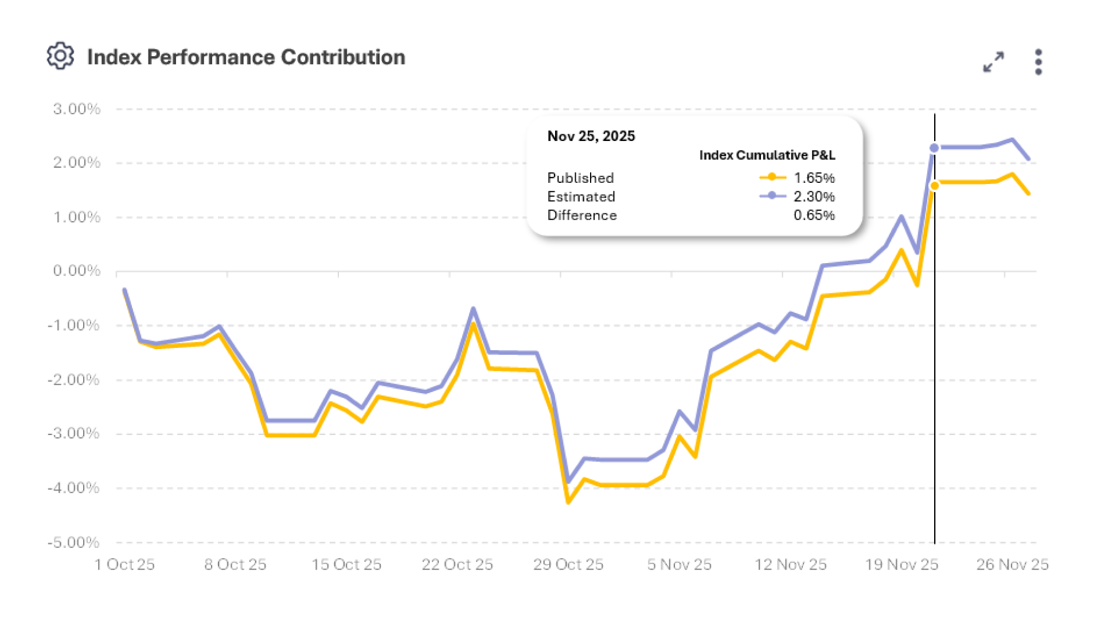Viewport: 1101px width, 619px height.
Task: Click the purple Estimated legend marker in tooltip
Action: [x=772, y=196]
